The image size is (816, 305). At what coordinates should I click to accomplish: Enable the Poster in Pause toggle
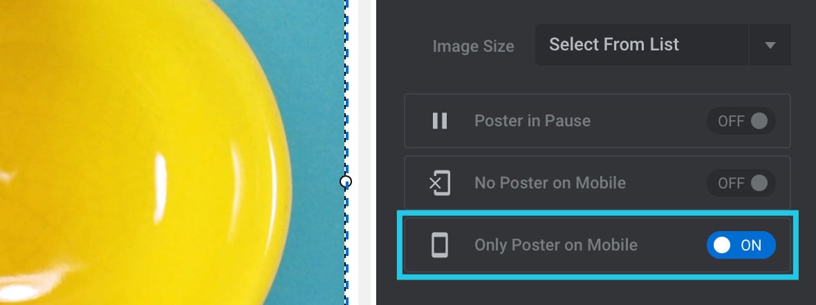click(741, 121)
